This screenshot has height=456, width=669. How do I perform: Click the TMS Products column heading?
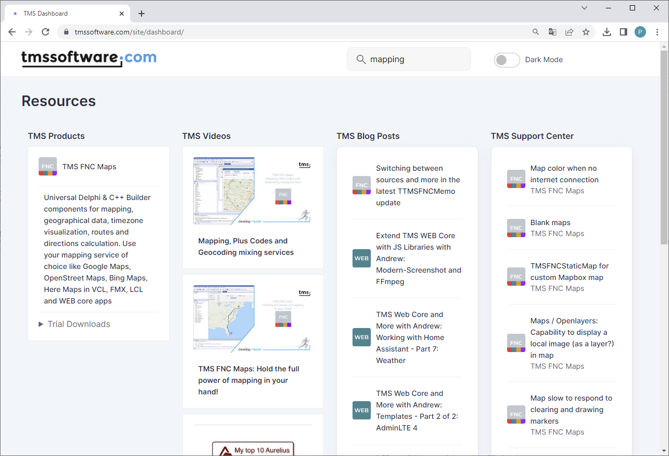pos(56,136)
